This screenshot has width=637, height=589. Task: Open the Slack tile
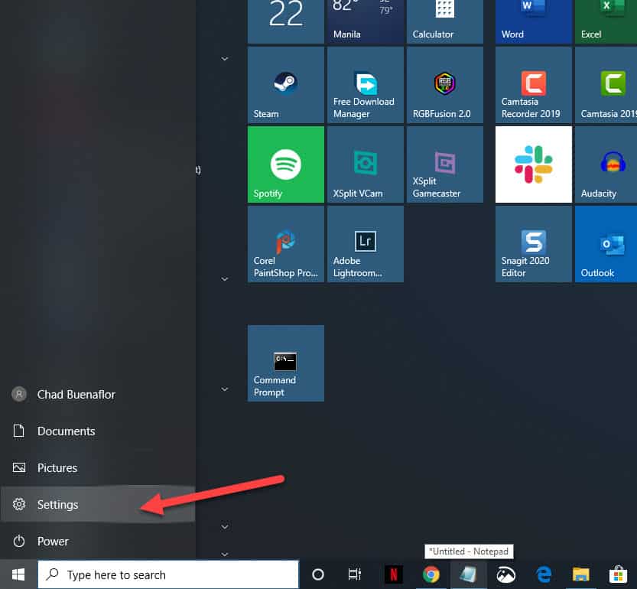click(534, 164)
